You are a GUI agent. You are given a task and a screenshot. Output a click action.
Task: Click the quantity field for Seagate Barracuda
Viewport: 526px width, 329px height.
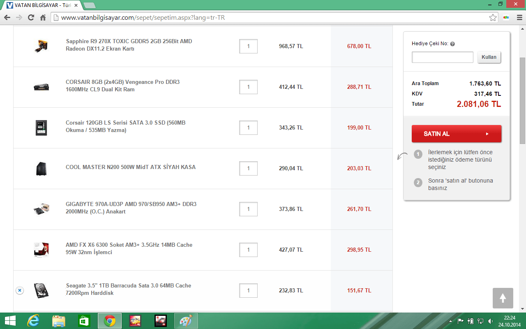[x=249, y=291]
